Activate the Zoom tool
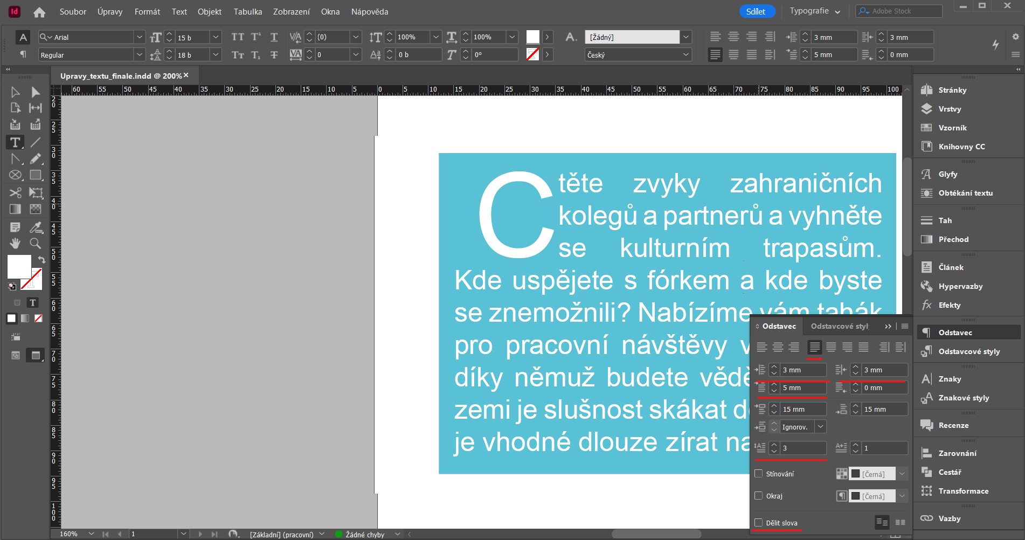The image size is (1025, 540). click(x=35, y=244)
